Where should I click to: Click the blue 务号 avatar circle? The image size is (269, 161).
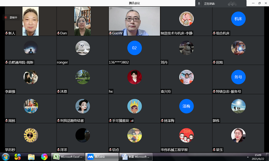coord(238,77)
